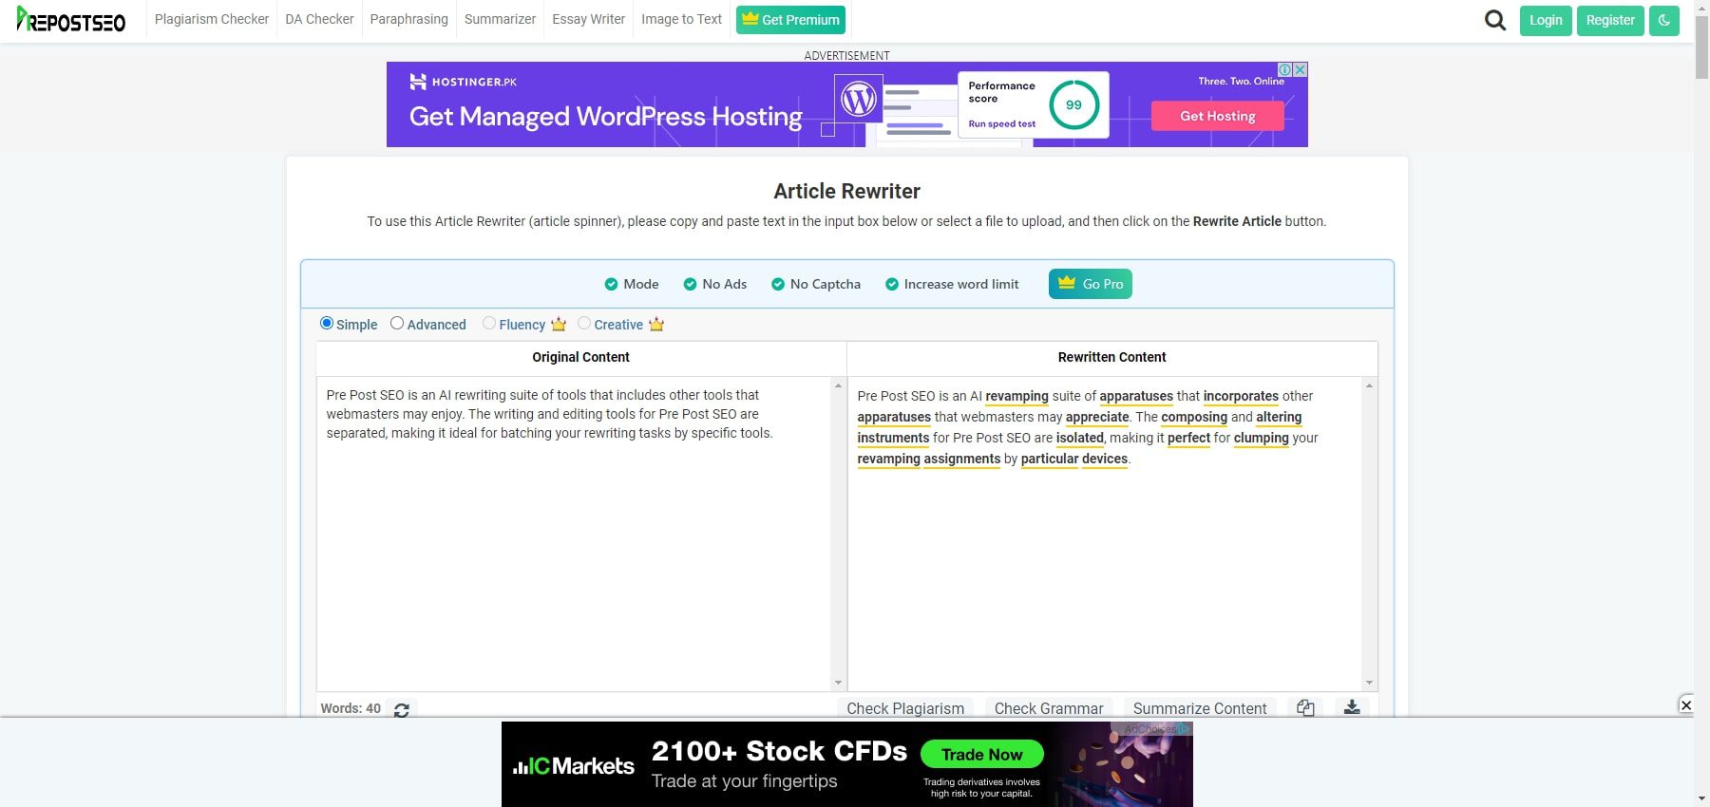Click the Get Premium button

[790, 20]
